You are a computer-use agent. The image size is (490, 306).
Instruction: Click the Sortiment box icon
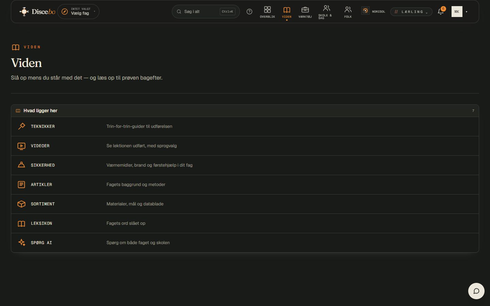(x=21, y=204)
